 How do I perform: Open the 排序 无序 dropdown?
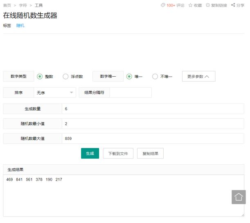tap(55, 93)
